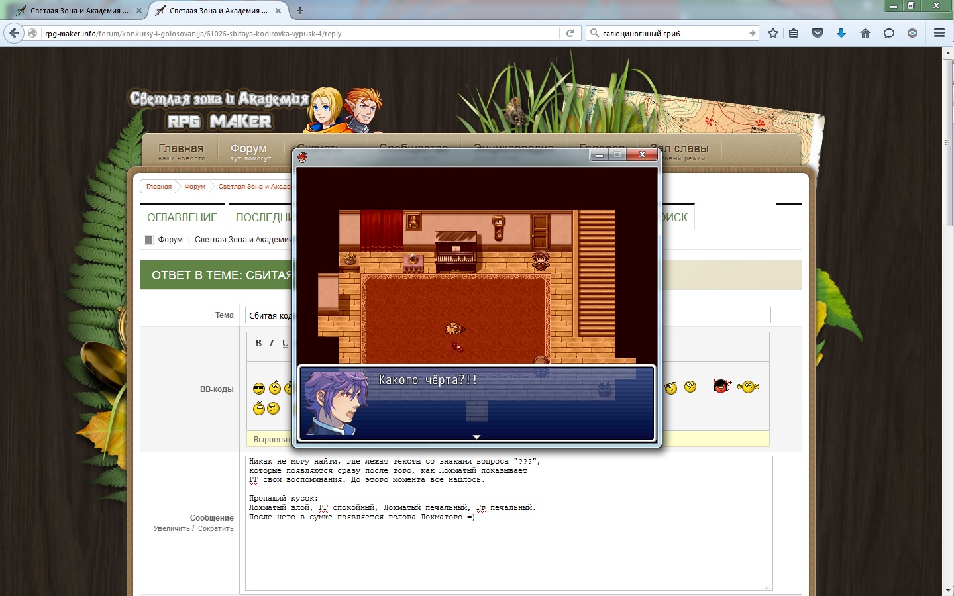Close the first Светлая Зона browser tab
Viewport: 954px width, 596px height.
pyautogui.click(x=138, y=11)
